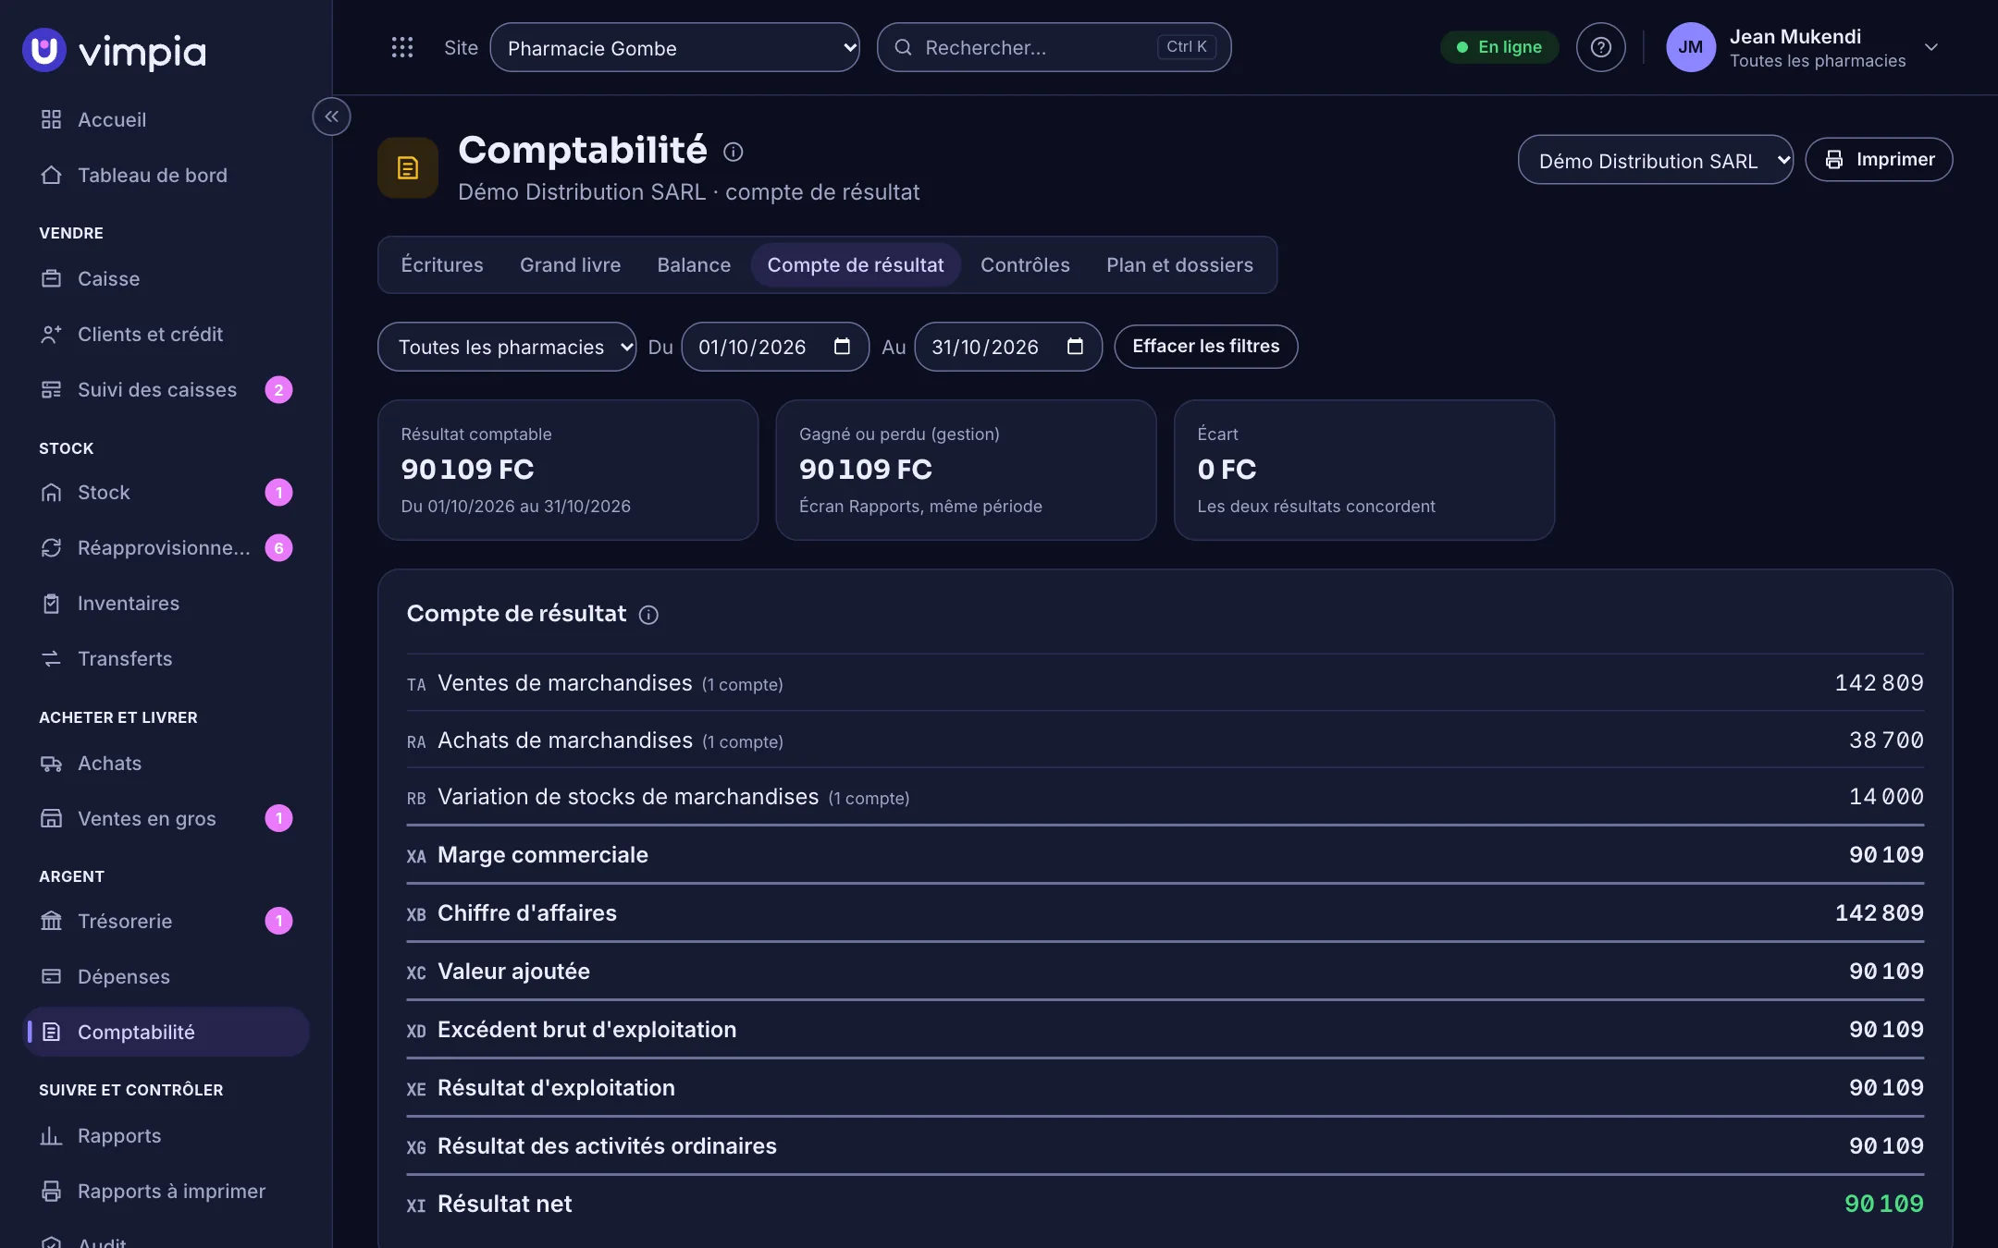Open the Site dropdown Pharmacie Gombe

pos(674,47)
